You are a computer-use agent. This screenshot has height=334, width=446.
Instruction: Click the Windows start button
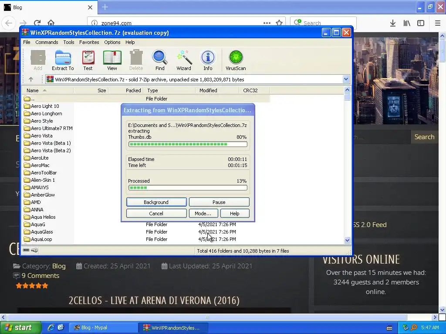[x=20, y=328]
